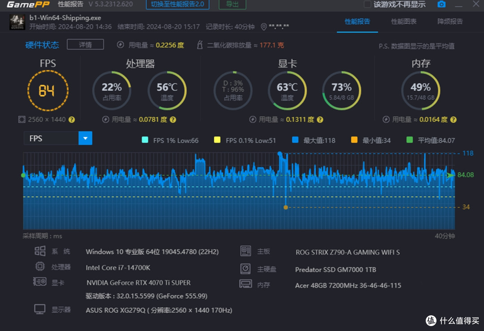The height and width of the screenshot is (331, 484).
Task: Click Windows 10 专业版 system text
Action: click(152, 252)
